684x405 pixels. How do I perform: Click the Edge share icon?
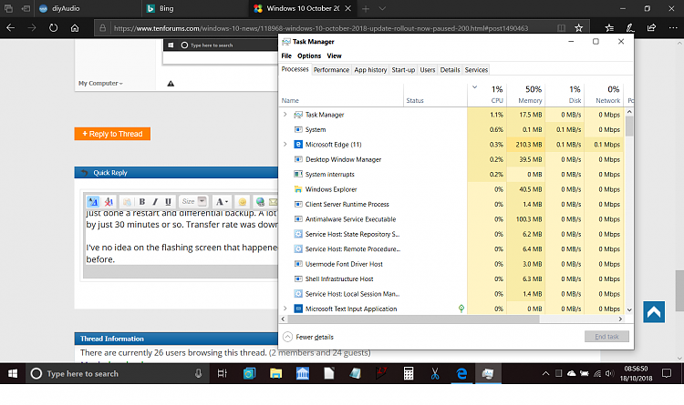click(651, 28)
